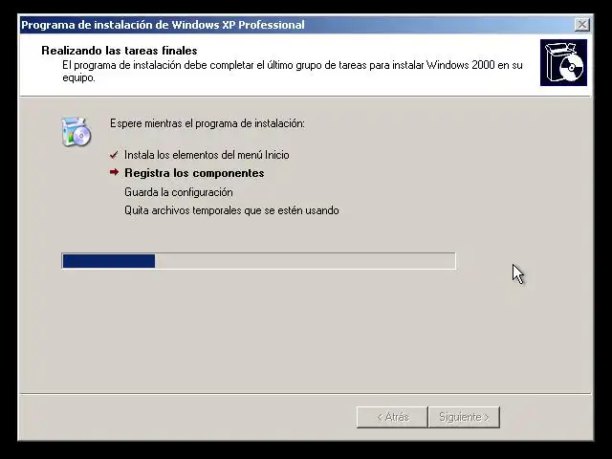Click the text Instala los elementos del menú Inicio
The height and width of the screenshot is (459, 612).
tap(207, 155)
